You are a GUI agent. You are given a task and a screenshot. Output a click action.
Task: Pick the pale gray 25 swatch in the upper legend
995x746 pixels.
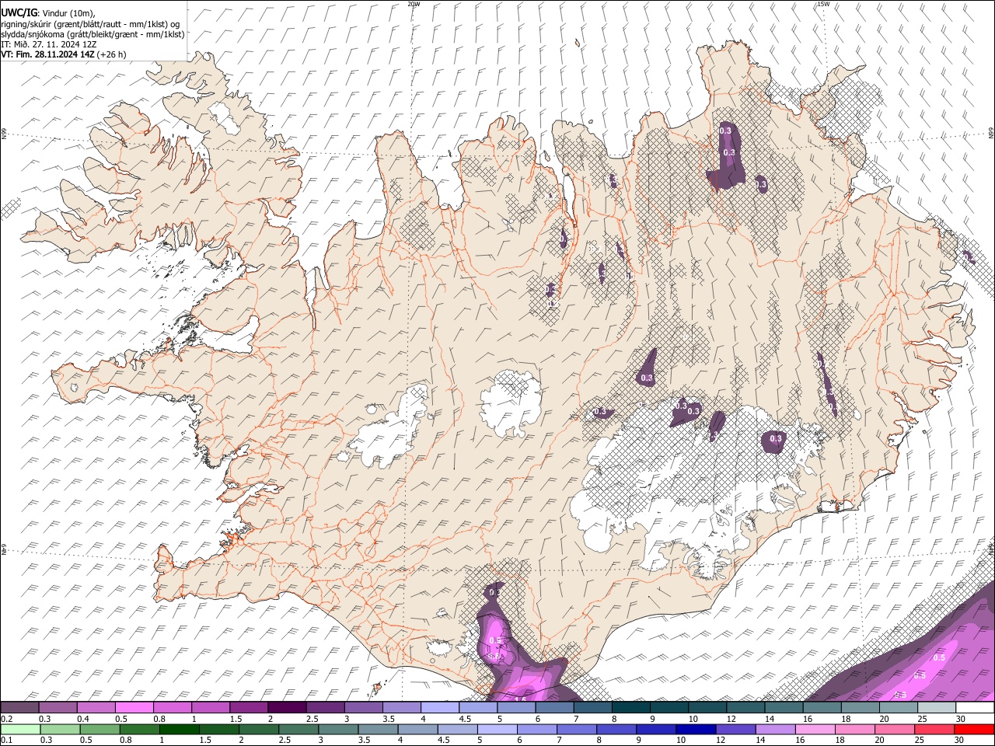pyautogui.click(x=936, y=707)
